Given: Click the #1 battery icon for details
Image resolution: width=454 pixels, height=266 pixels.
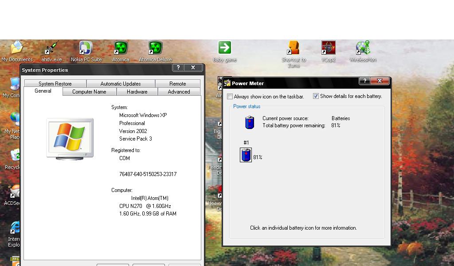Looking at the screenshot, I should click(x=246, y=155).
